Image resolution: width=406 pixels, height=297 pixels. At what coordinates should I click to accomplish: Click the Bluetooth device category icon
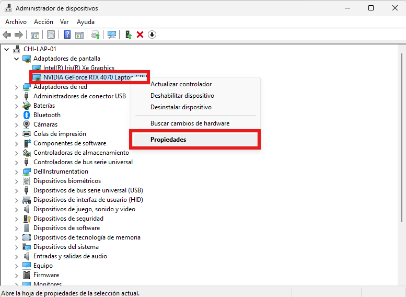coord(27,115)
